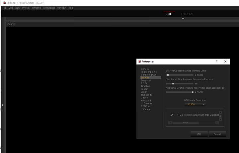This screenshot has width=239, height=153.
Task: Click System Cached Frames Memory Limit slider
Action: click(180, 75)
